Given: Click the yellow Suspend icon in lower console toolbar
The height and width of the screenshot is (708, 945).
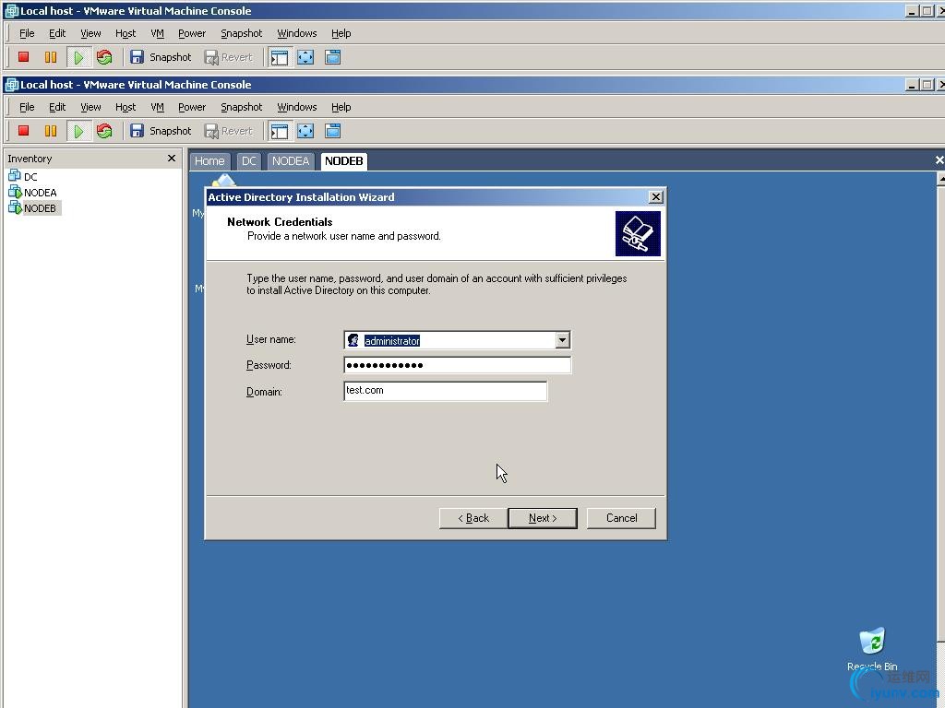Looking at the screenshot, I should [51, 131].
